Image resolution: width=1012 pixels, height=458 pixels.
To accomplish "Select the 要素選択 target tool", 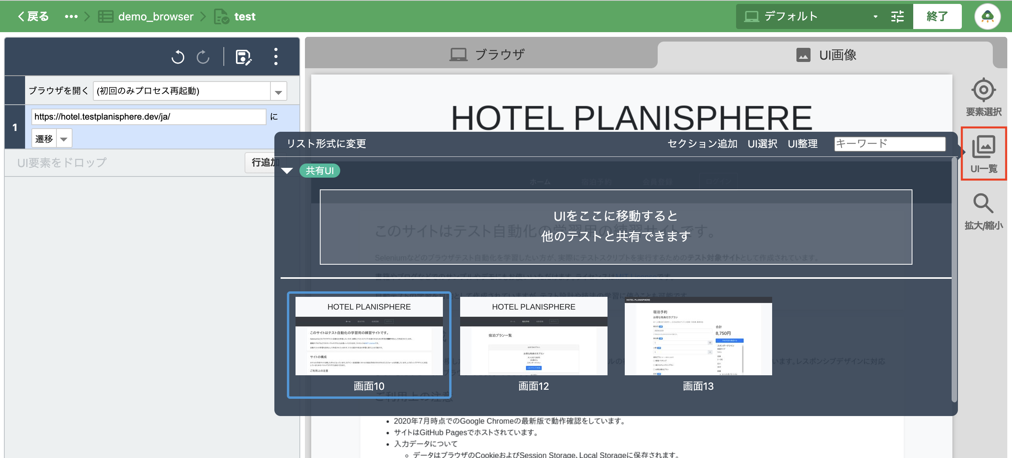I will point(983,98).
